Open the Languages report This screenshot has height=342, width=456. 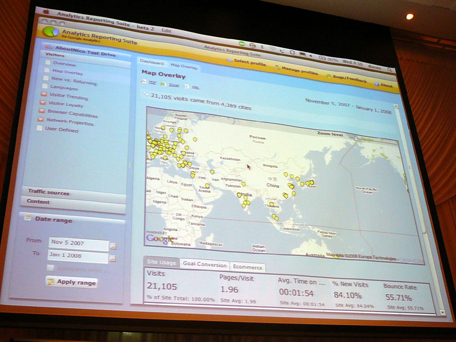click(64, 87)
